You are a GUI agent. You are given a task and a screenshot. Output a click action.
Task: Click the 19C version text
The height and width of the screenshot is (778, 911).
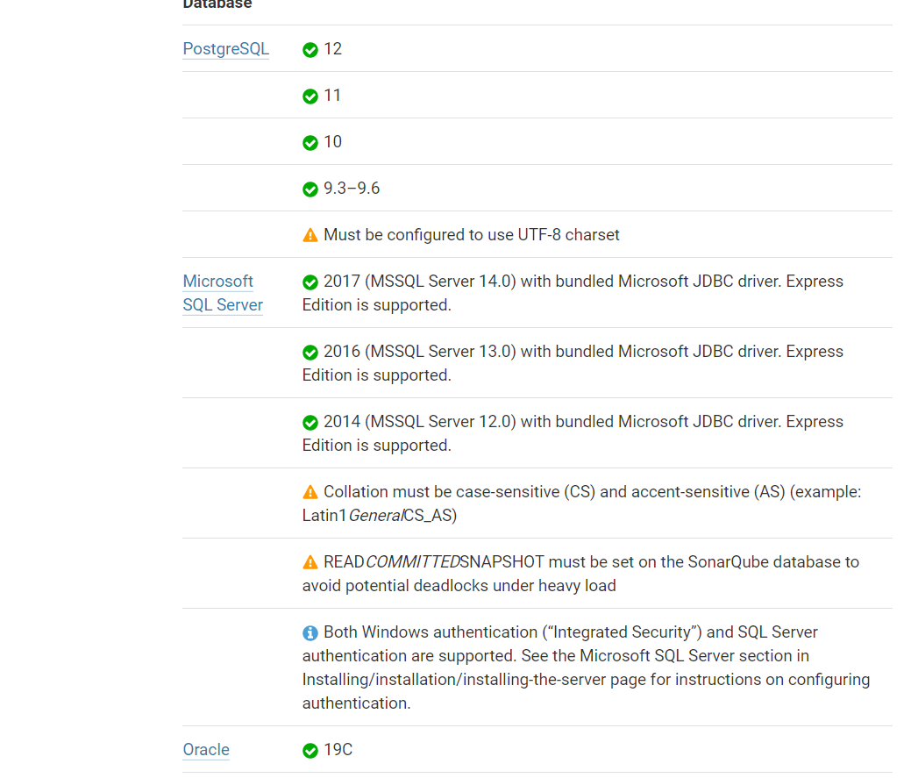pos(338,750)
